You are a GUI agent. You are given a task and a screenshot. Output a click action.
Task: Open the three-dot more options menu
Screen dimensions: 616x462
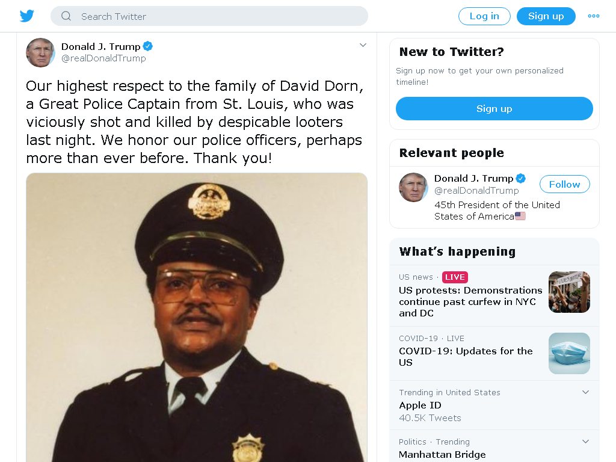(593, 16)
